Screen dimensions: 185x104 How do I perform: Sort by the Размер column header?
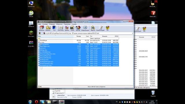coord(77,36)
